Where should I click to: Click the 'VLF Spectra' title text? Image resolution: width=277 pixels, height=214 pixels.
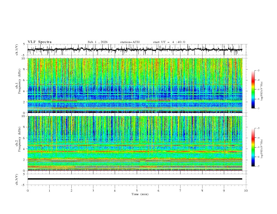[x=40, y=42]
